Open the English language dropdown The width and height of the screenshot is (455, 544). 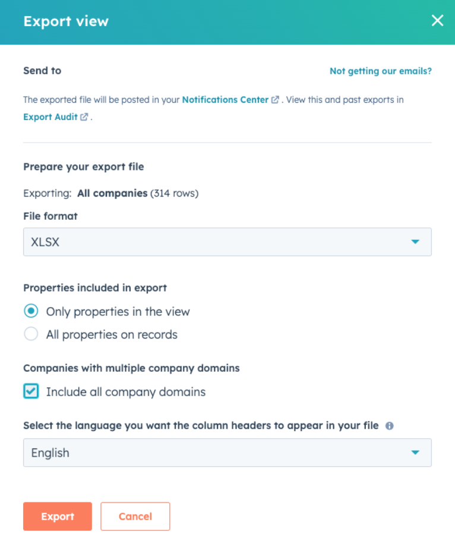[227, 453]
